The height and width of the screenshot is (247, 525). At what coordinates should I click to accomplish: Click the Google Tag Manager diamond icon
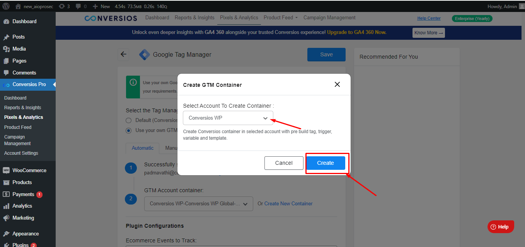point(144,54)
